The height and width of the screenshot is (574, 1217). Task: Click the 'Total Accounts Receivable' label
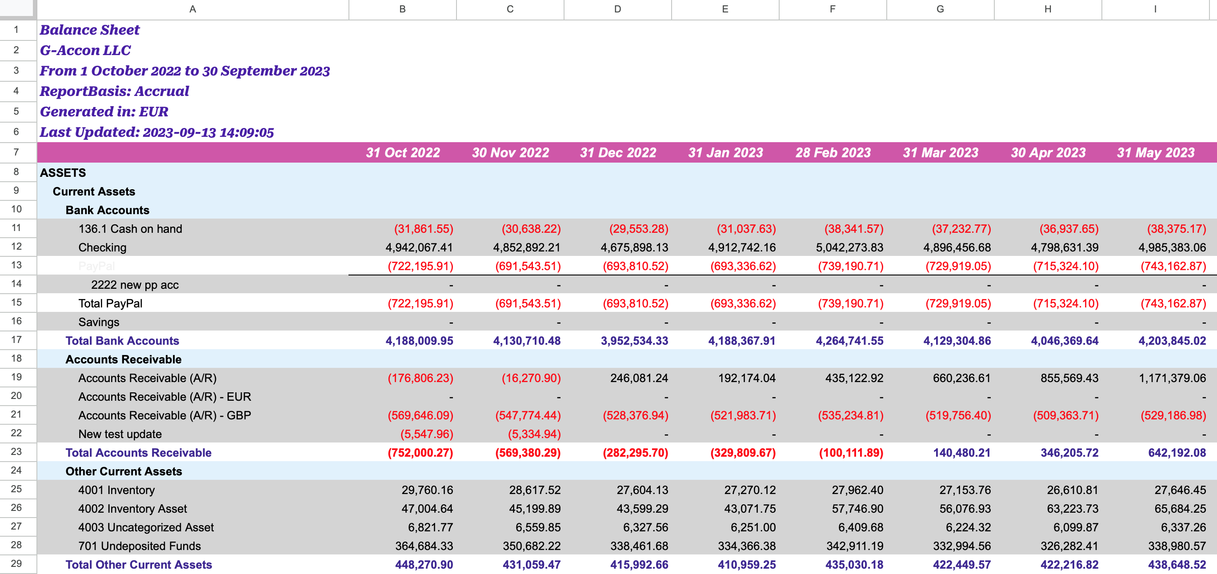tap(138, 453)
